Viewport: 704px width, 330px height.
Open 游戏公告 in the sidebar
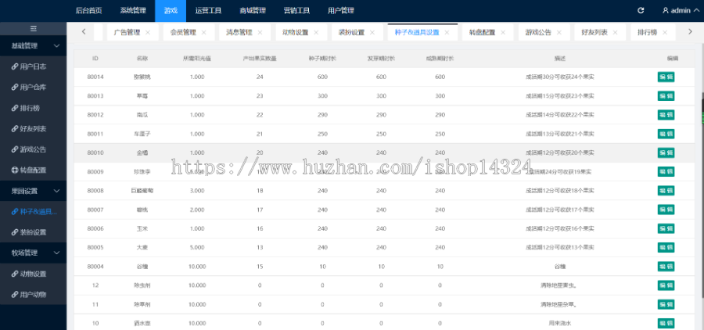(33, 149)
